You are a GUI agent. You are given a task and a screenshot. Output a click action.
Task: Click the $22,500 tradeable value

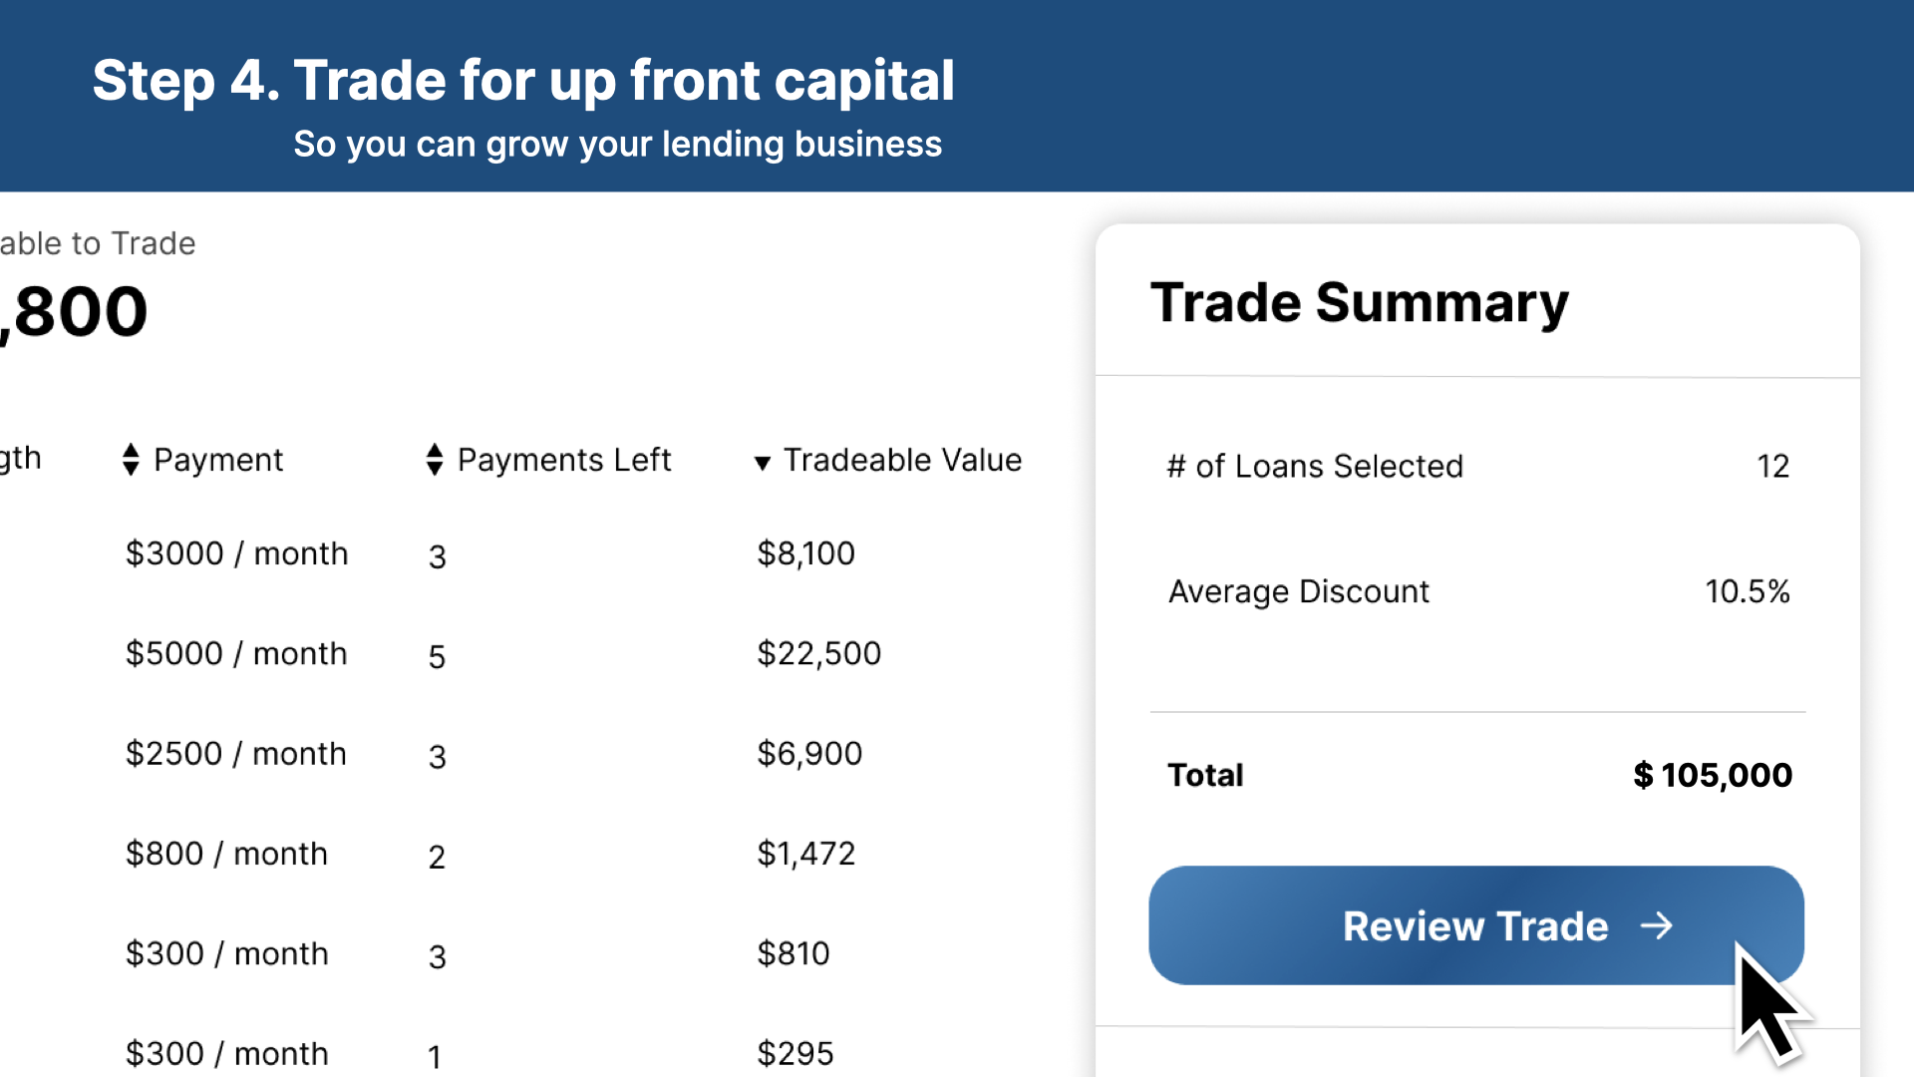pos(818,654)
